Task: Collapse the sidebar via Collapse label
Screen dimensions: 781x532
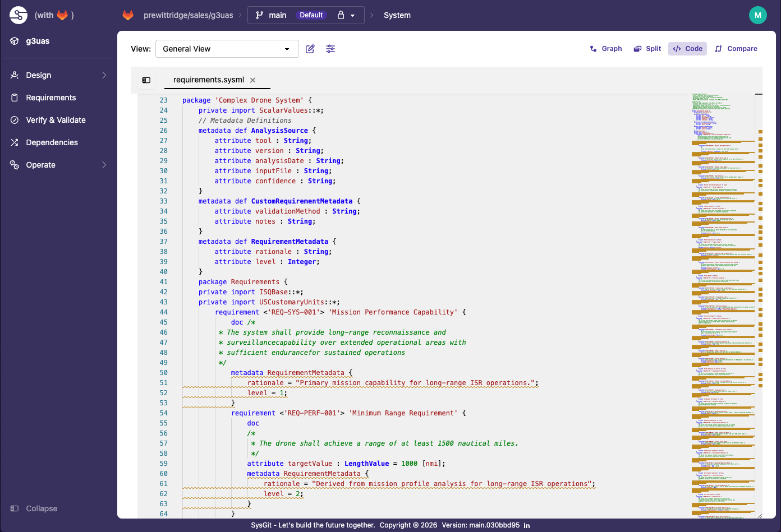Action: [42, 508]
